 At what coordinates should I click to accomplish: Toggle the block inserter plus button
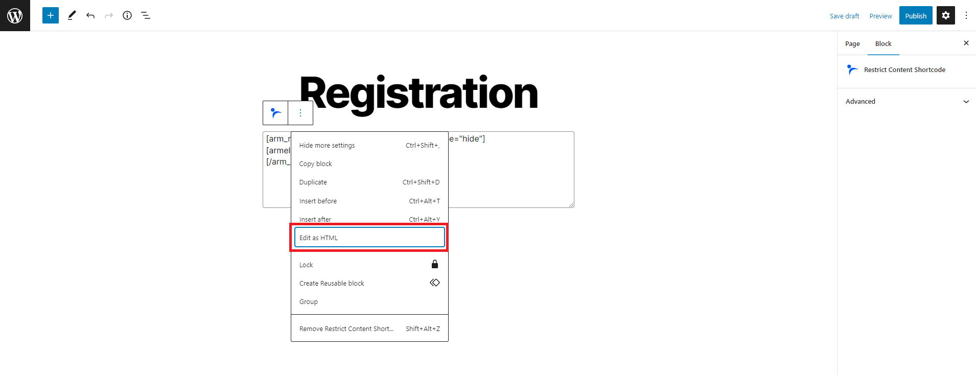(51, 15)
